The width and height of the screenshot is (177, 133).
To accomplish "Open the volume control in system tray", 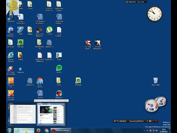I will click(x=157, y=131).
